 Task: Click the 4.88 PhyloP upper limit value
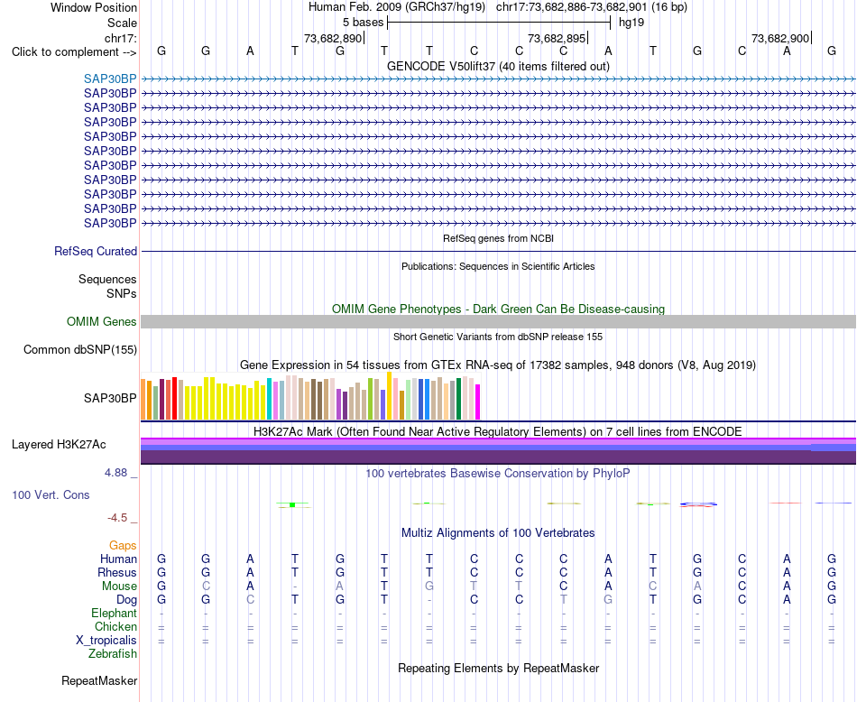pos(115,473)
